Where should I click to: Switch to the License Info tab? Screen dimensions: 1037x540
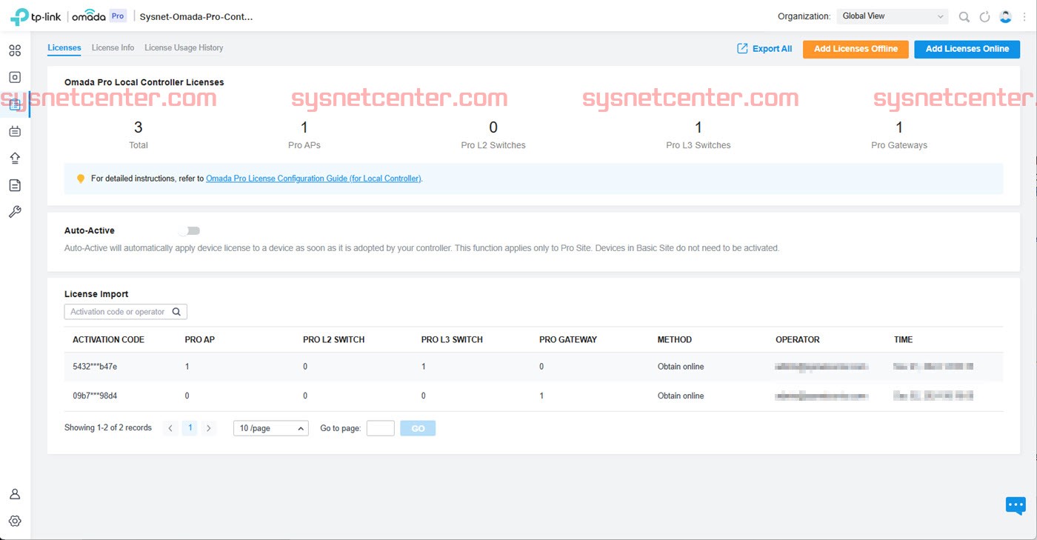coord(113,47)
